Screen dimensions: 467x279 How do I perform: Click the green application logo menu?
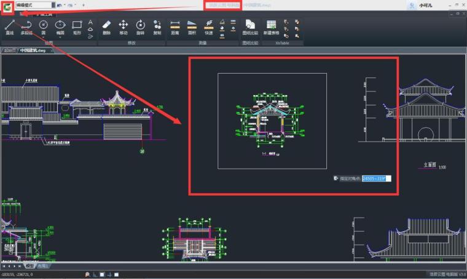pyautogui.click(x=6, y=6)
